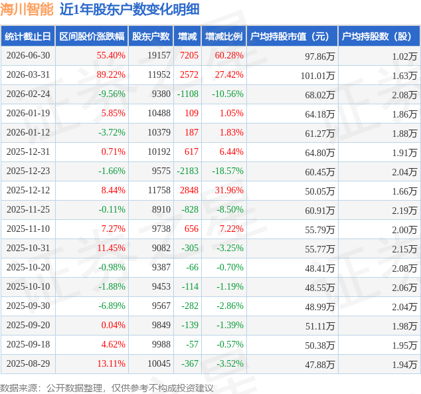
Task: Click the 13.11% price change cell
Action: [111, 363]
